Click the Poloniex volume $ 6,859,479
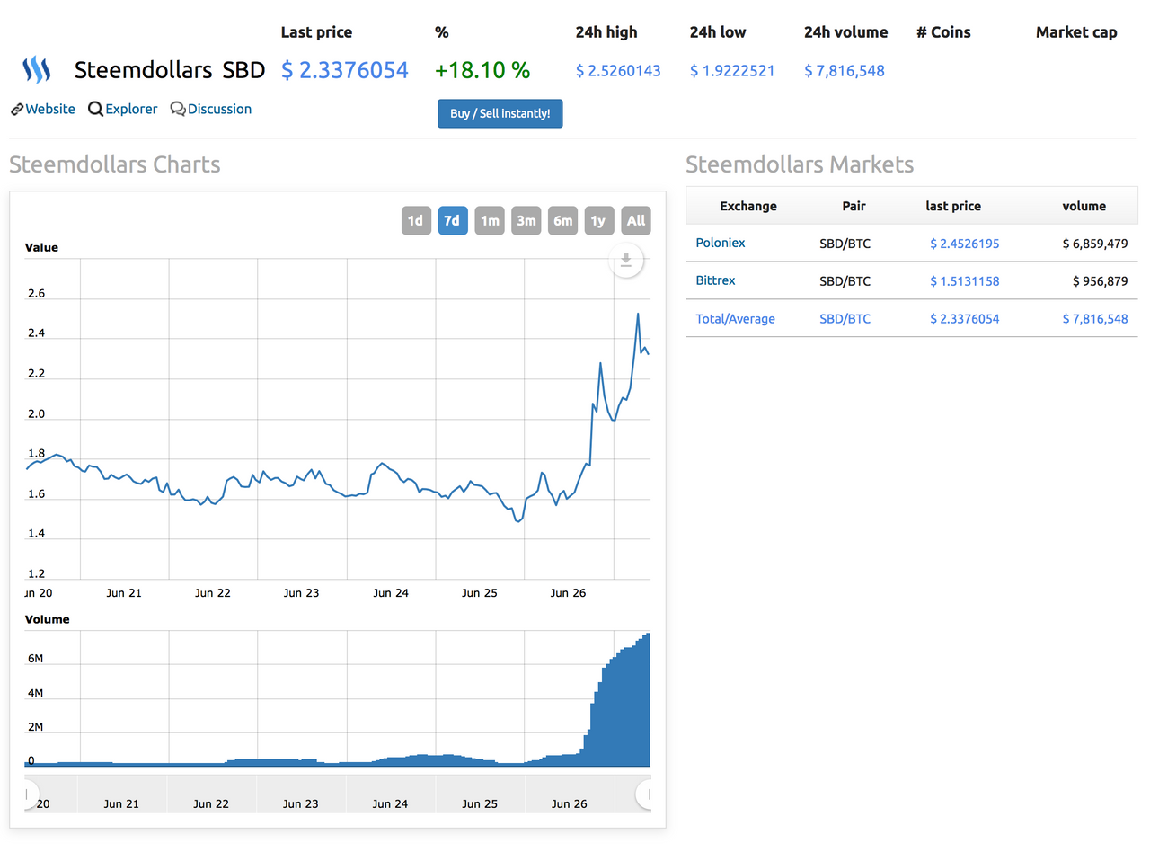The height and width of the screenshot is (852, 1150). click(x=1094, y=244)
